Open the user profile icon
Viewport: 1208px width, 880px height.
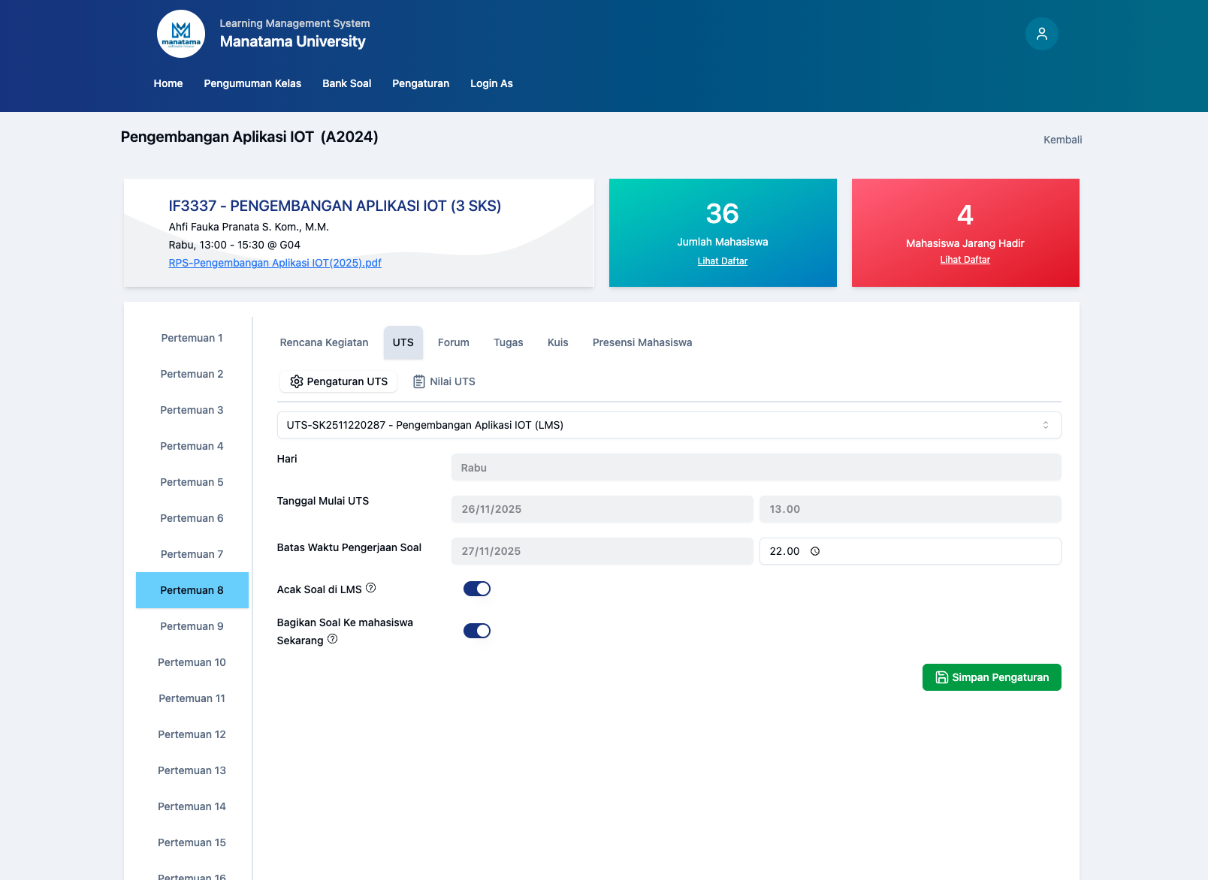(1041, 34)
